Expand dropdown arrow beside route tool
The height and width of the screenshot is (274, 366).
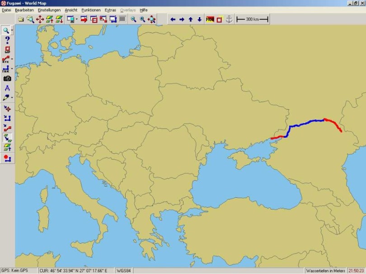12,59
